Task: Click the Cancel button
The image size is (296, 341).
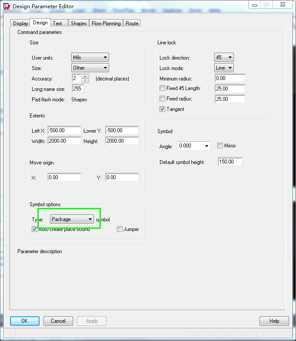Action: 58,321
